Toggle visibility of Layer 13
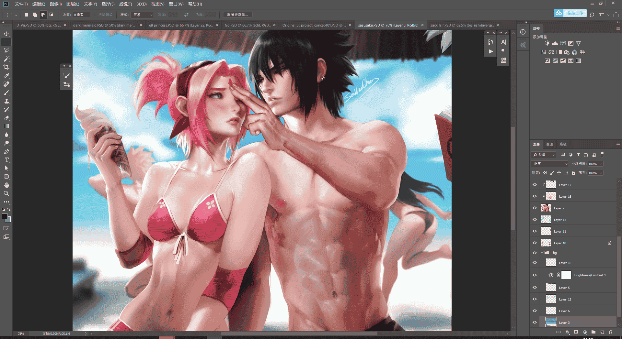The image size is (622, 339). 535,220
